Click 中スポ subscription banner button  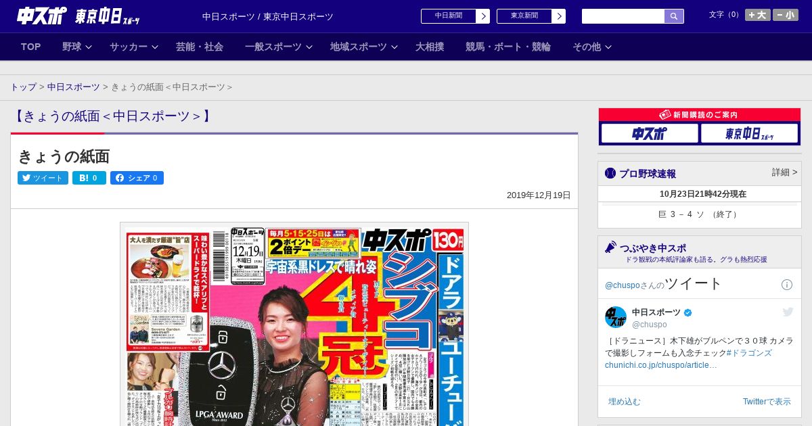click(x=650, y=133)
